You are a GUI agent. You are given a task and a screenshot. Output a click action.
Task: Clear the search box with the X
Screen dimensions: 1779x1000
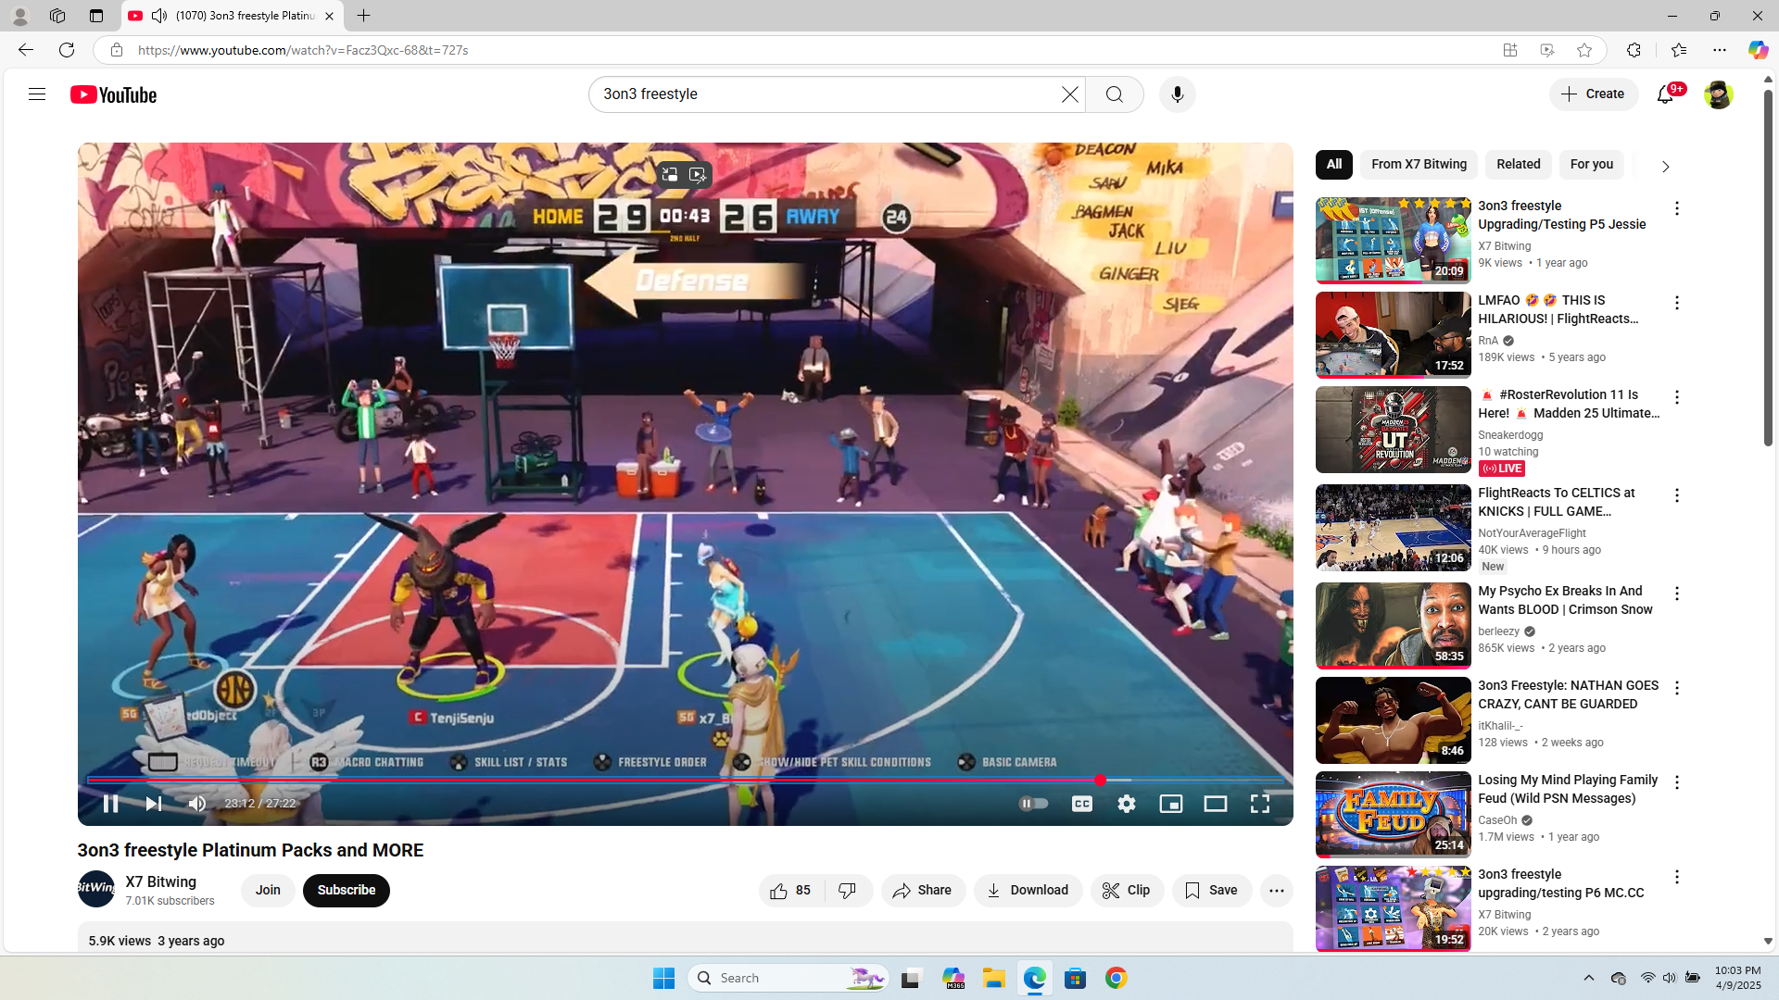(1070, 94)
